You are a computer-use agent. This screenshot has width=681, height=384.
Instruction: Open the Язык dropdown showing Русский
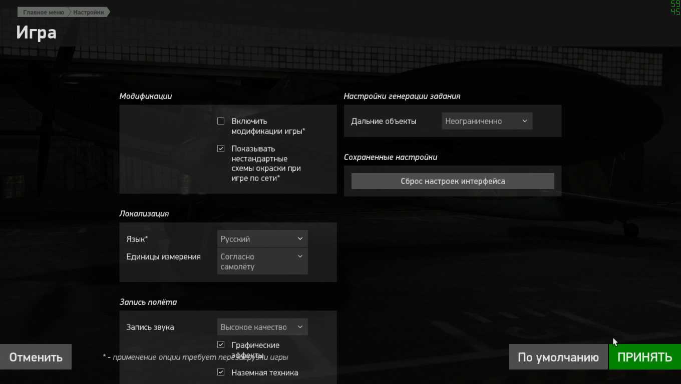tap(262, 239)
